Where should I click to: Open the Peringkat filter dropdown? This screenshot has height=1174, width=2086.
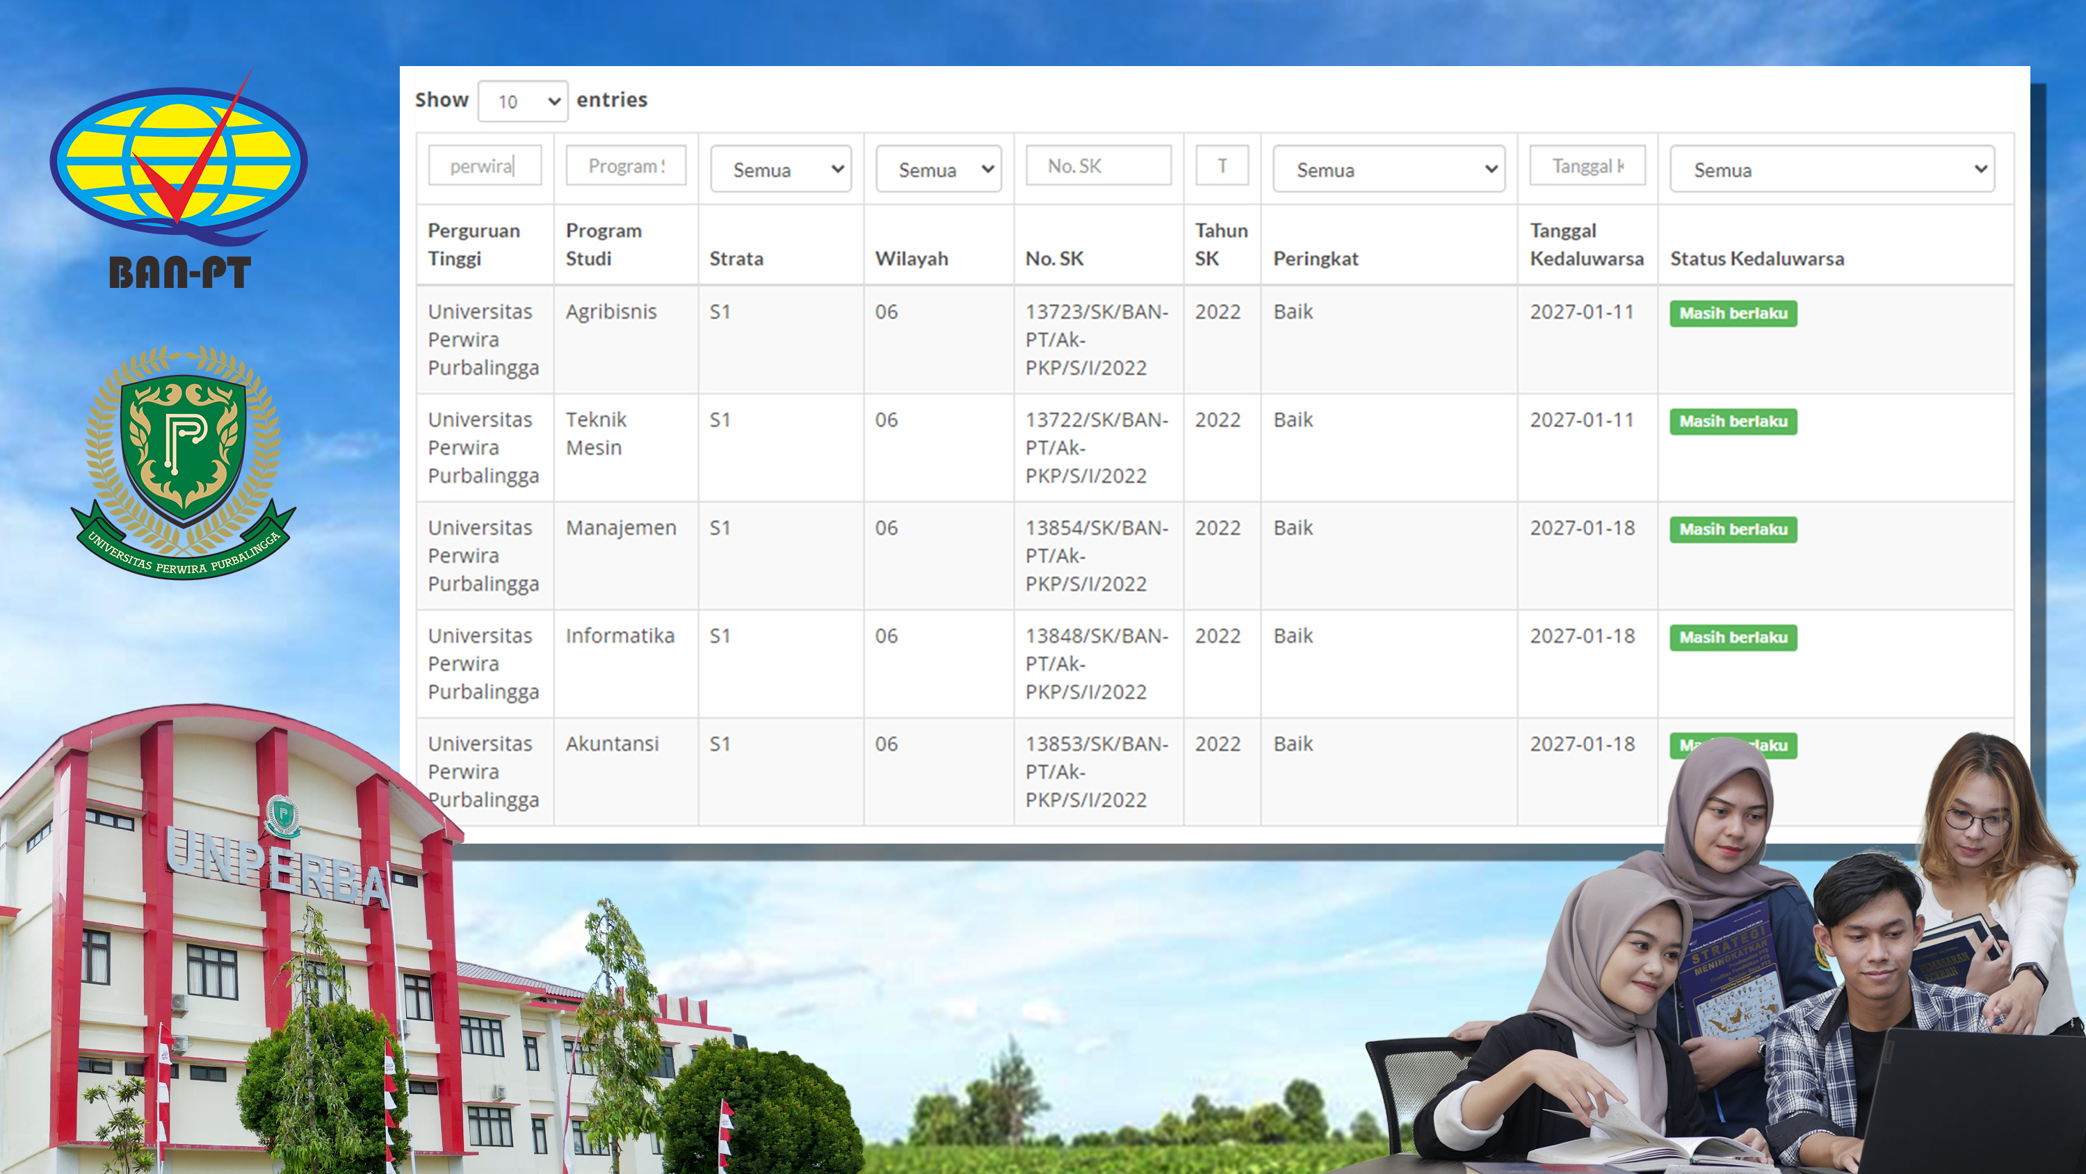pyautogui.click(x=1389, y=169)
